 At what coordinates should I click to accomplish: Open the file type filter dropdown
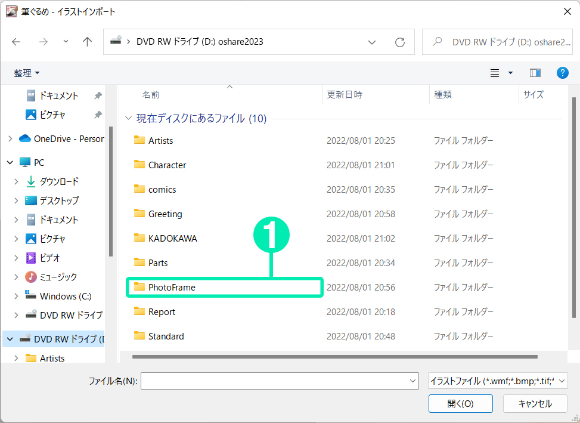click(497, 381)
